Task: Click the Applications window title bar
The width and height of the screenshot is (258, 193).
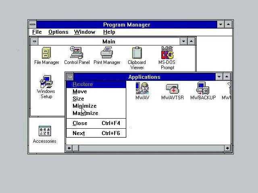Action: (x=144, y=77)
